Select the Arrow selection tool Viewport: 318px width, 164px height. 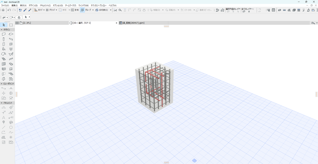(x=4, y=25)
